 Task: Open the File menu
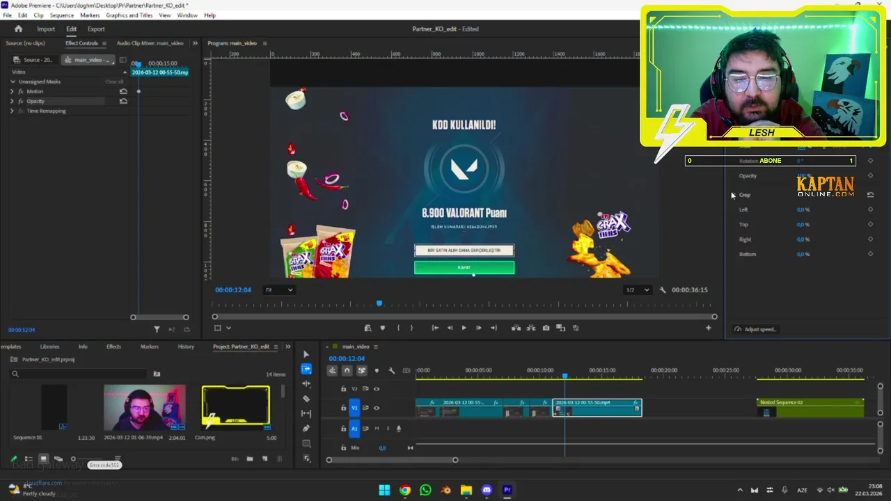(x=7, y=15)
